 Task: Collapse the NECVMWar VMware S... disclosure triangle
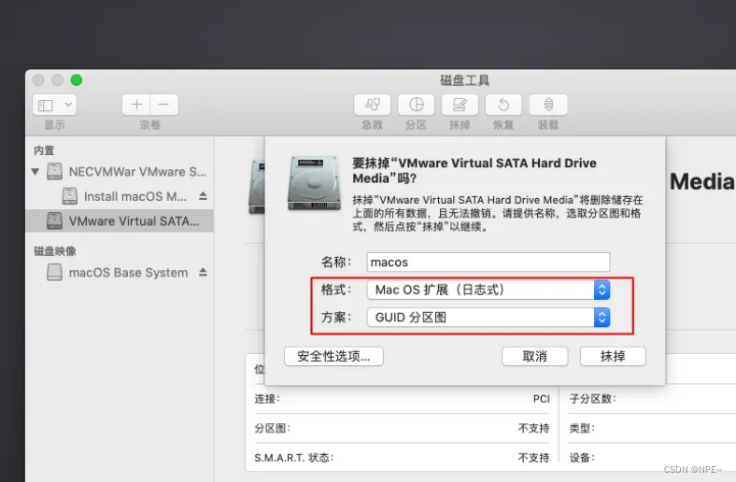point(35,172)
